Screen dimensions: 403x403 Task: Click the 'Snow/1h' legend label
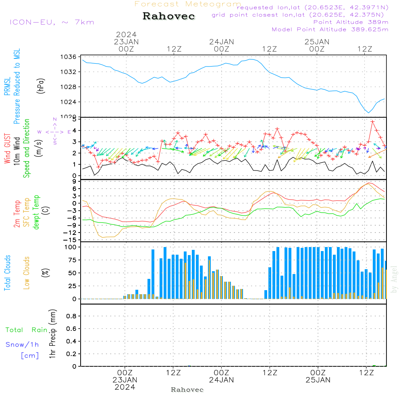coord(22,345)
